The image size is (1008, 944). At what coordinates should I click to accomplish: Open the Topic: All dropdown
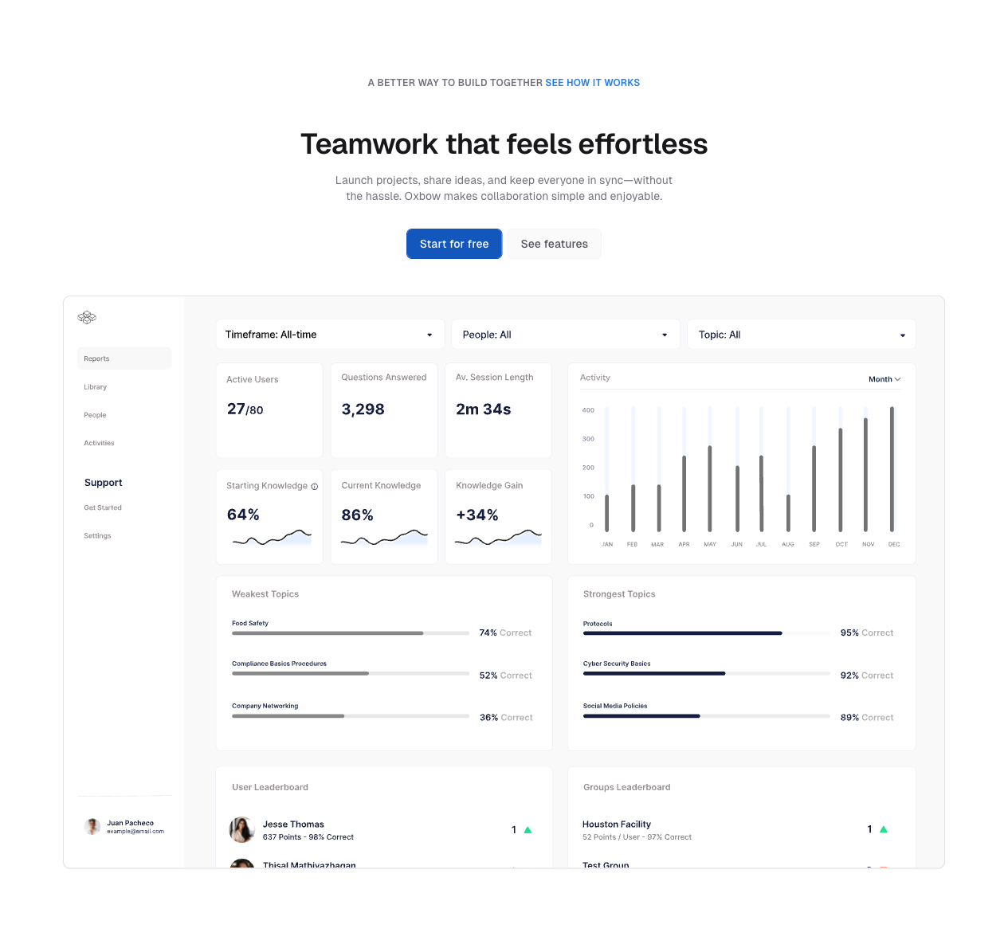click(801, 335)
